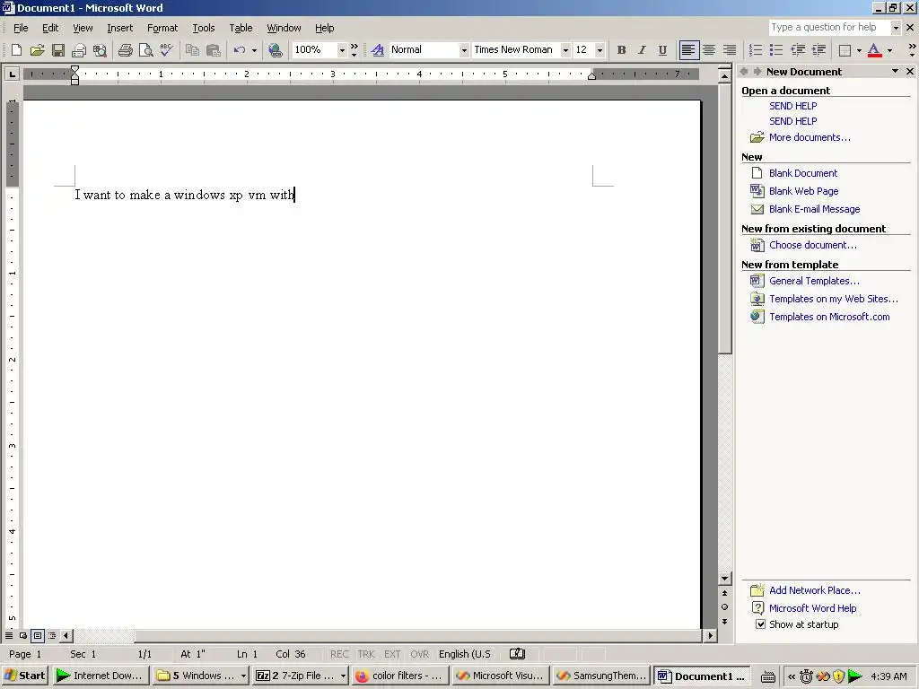This screenshot has height=689, width=919.
Task: Center the paragraph text
Action: click(709, 50)
